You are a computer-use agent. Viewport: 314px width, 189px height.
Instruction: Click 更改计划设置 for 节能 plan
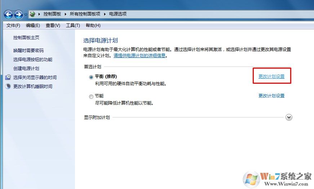(x=271, y=96)
